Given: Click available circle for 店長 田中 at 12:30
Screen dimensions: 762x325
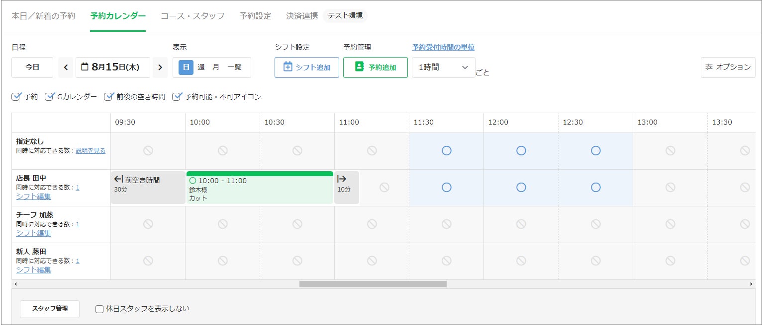Looking at the screenshot, I should pos(595,187).
